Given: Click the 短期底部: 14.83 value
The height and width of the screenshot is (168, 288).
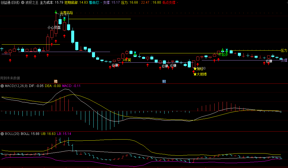Looking at the screenshot, I should (x=76, y=2).
